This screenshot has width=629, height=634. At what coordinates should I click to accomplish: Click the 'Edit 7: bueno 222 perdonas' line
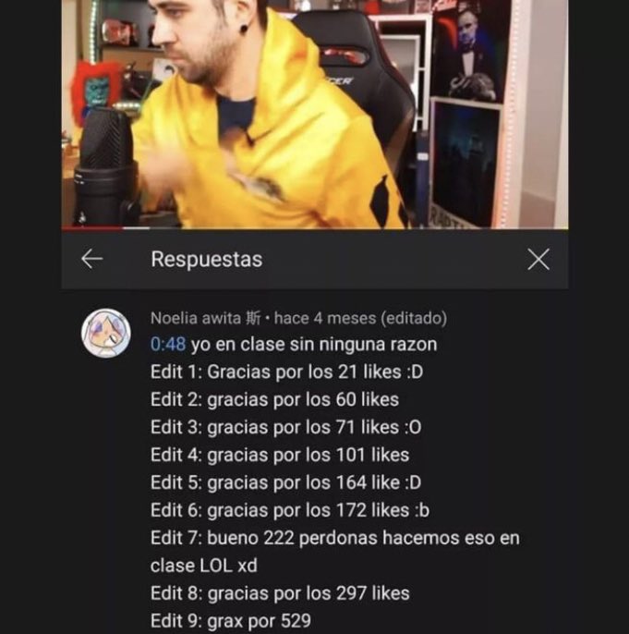pyautogui.click(x=335, y=552)
